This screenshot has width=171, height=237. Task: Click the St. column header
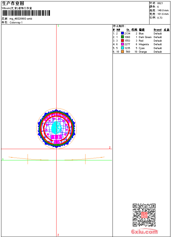(x=128, y=30)
